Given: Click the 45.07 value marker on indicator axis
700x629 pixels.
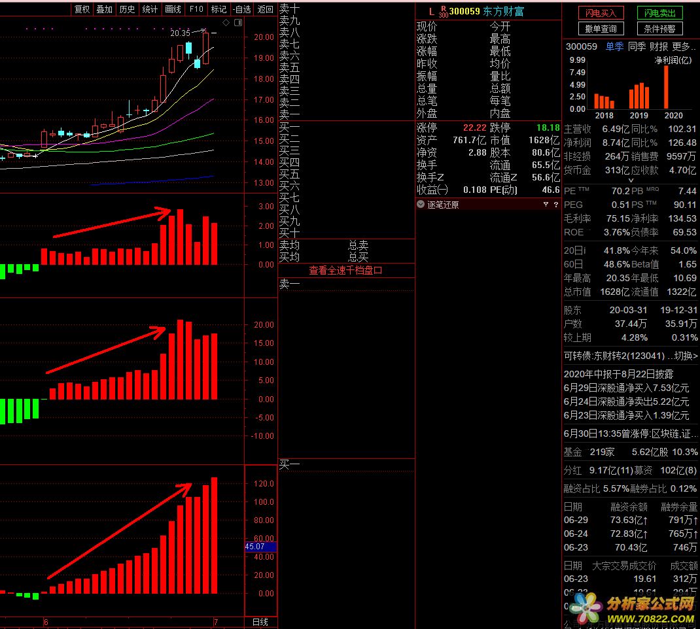Looking at the screenshot, I should 261,547.
